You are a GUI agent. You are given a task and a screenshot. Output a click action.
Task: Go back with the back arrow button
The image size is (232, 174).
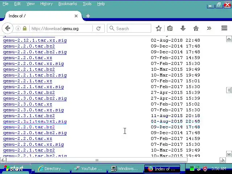tap(8, 28)
